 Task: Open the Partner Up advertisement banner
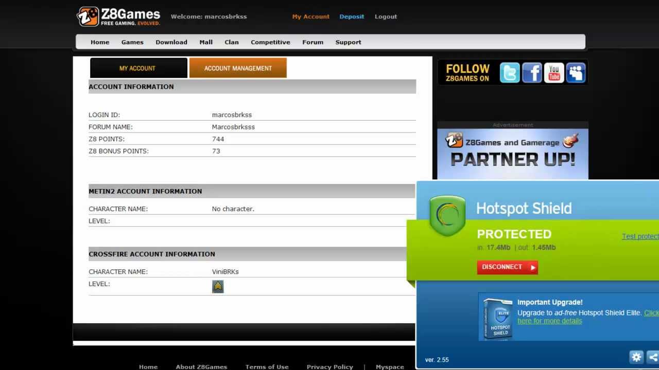[x=513, y=154]
